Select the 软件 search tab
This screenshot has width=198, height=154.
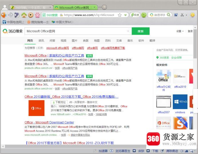click(141, 41)
